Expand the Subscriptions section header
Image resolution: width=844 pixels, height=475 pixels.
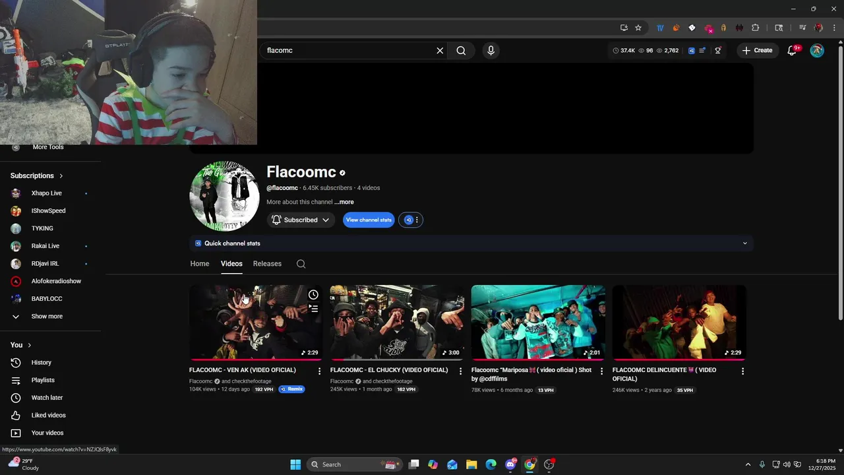(x=37, y=175)
